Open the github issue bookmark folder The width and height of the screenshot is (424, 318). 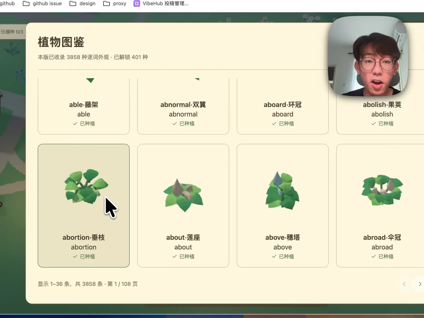coord(42,3)
